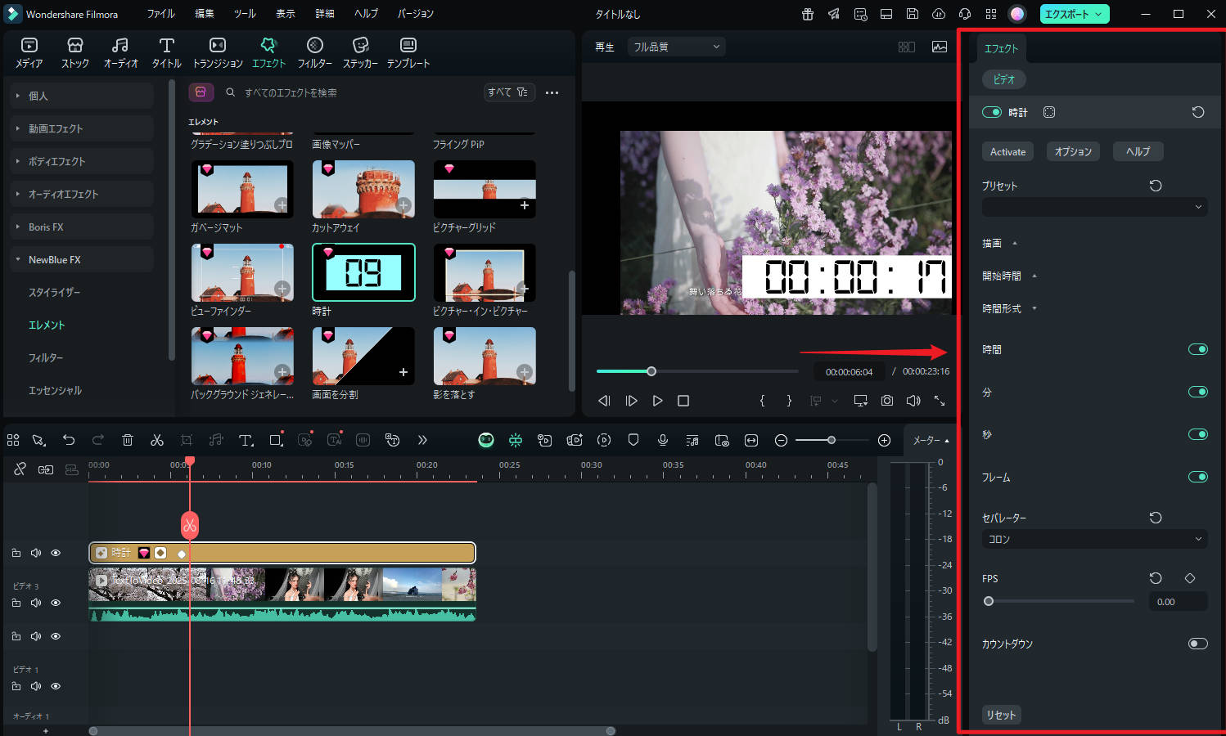The image size is (1226, 736).
Task: Click reset icon next to 時計 effect
Action: coord(1198,112)
